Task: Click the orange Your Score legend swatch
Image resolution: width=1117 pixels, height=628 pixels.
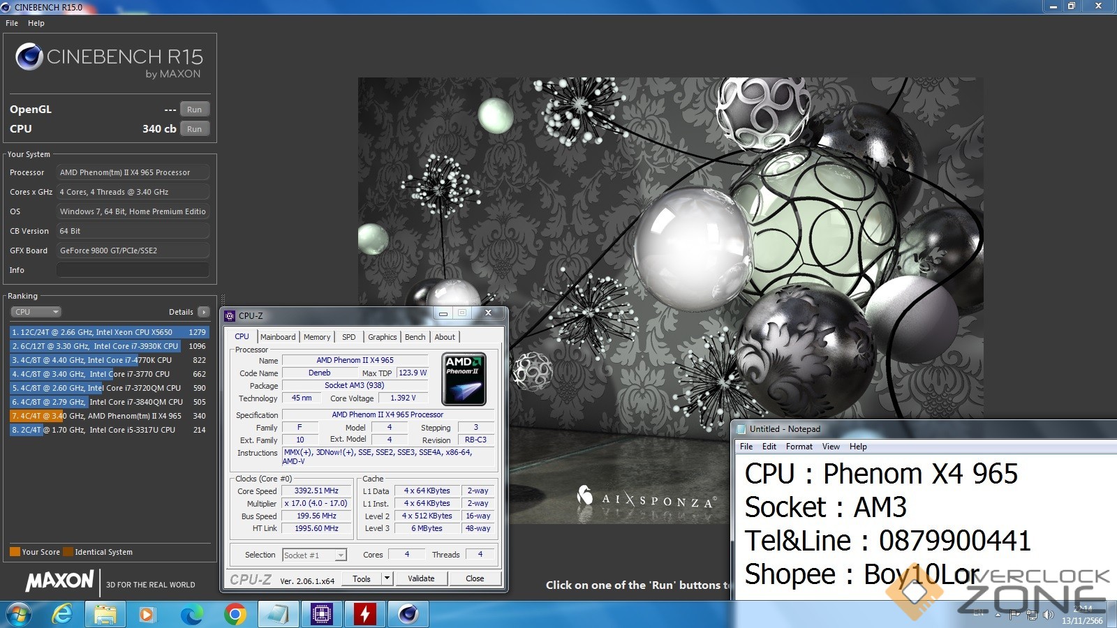Action: point(15,552)
